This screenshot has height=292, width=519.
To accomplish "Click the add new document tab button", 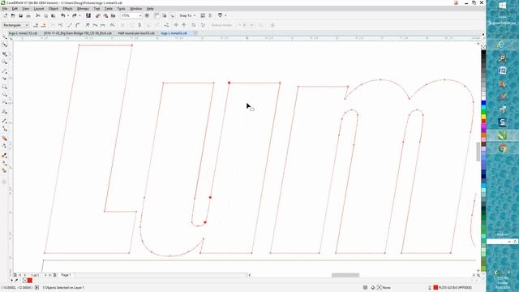I will click(195, 33).
